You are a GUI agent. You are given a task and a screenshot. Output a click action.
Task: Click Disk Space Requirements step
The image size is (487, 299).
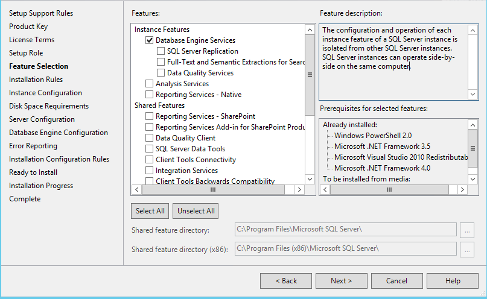pos(49,106)
